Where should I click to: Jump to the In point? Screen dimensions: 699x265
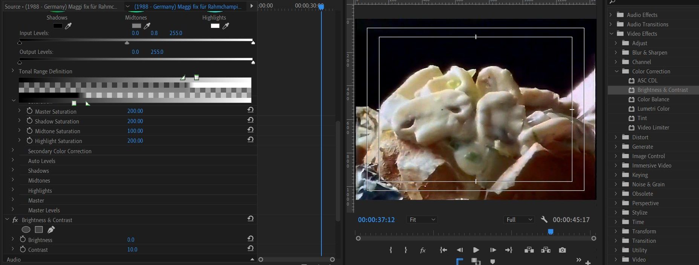(x=444, y=250)
